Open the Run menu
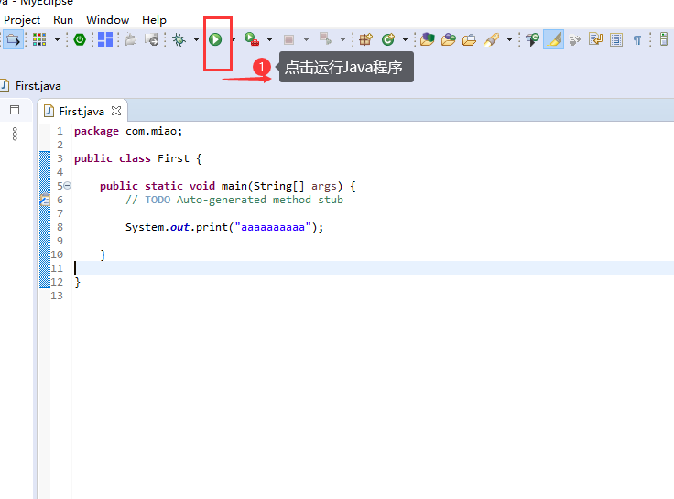 (63, 20)
